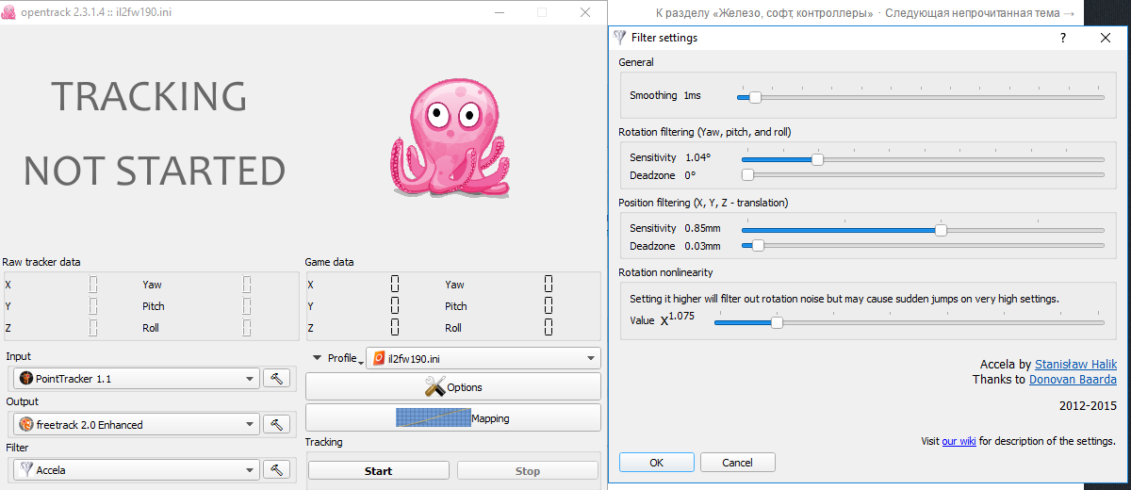This screenshot has width=1131, height=490.
Task: Open Output protocol settings hammer icon
Action: coord(276,425)
